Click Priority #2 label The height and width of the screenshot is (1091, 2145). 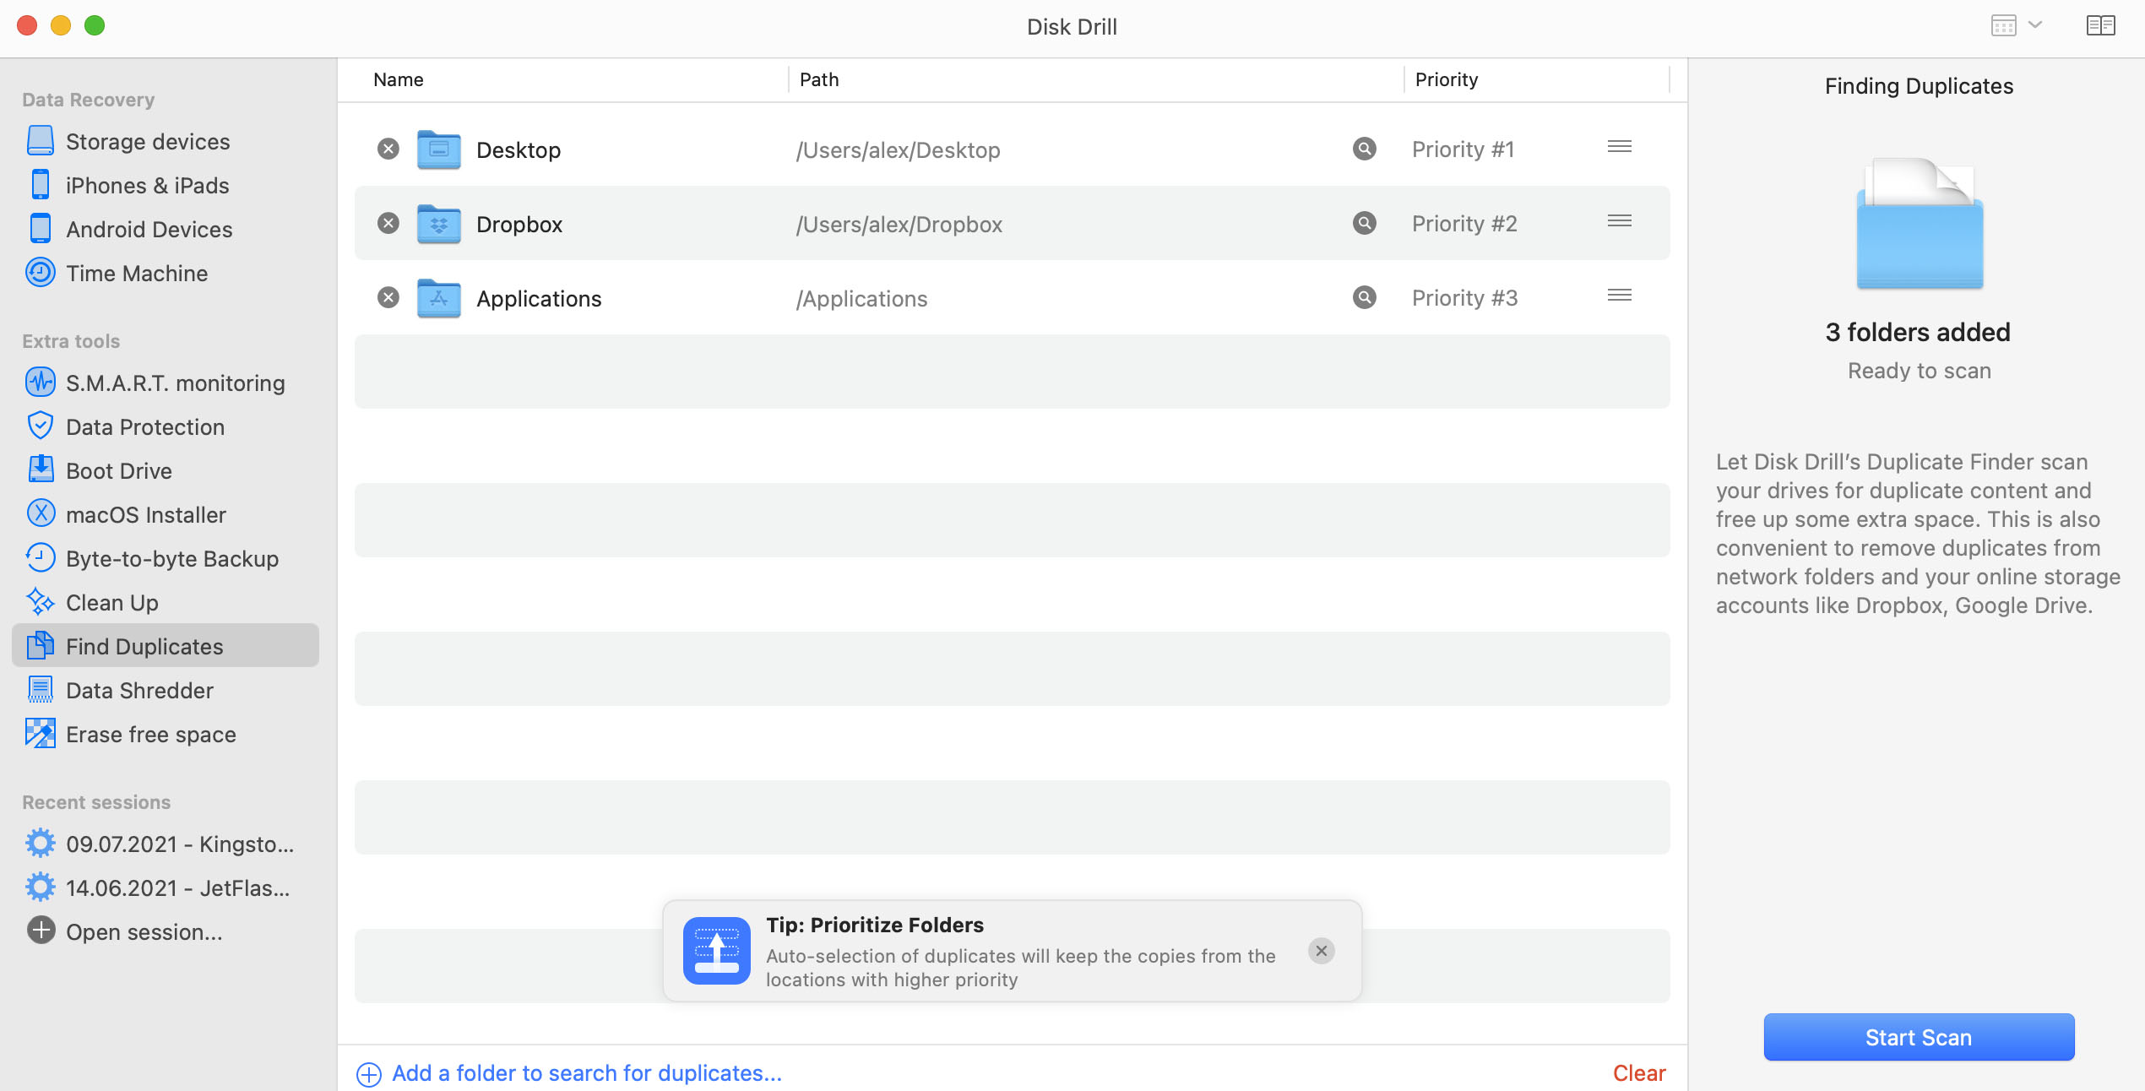click(1464, 224)
